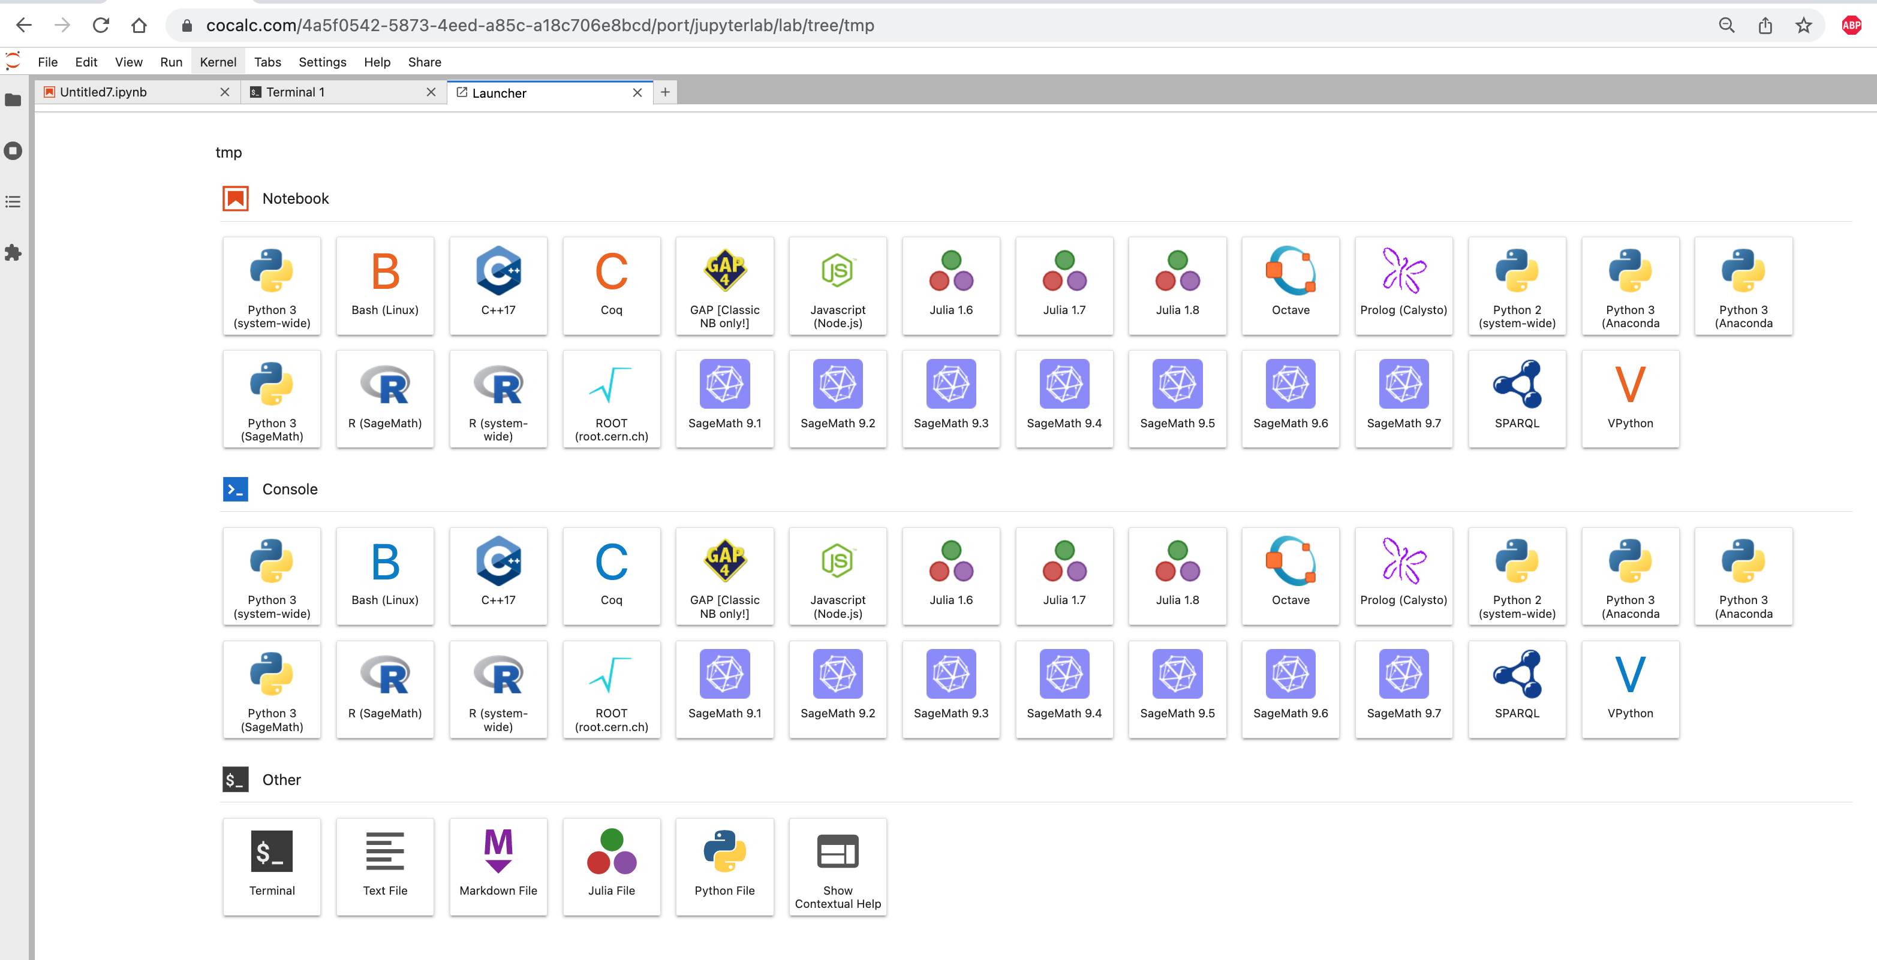Create Javascript (Node.js) notebook
The width and height of the screenshot is (1877, 960).
pyautogui.click(x=838, y=286)
